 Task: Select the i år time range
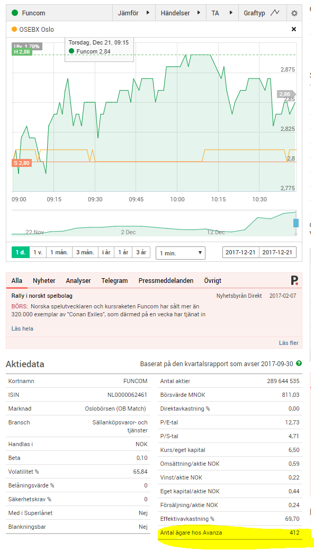click(106, 252)
